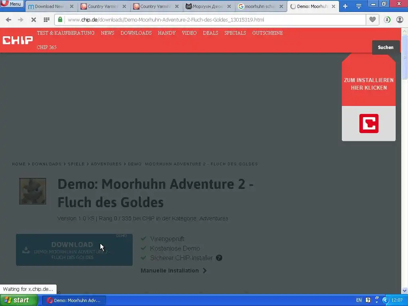
Task: Go to Spiele breadcrumb
Action: pyautogui.click(x=76, y=164)
